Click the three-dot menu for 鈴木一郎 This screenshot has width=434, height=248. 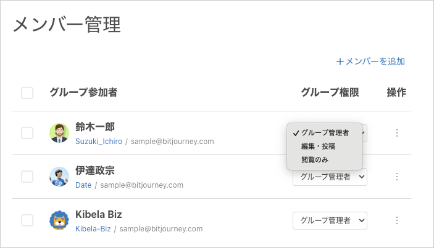(x=397, y=133)
